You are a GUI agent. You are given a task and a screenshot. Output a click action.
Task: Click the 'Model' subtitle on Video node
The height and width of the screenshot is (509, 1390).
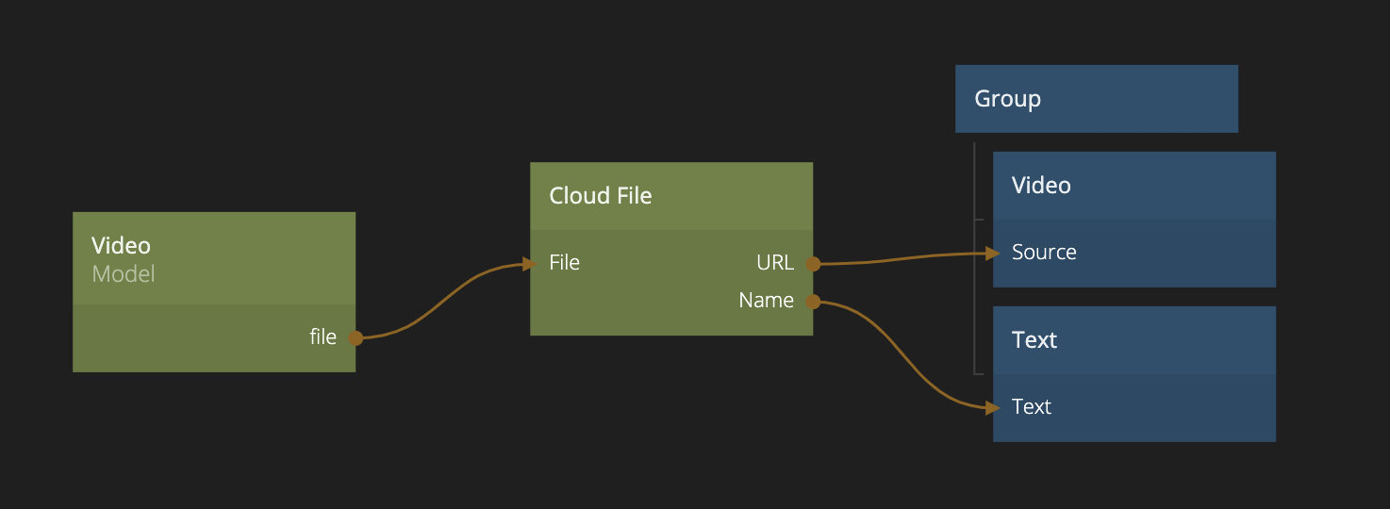pos(123,274)
